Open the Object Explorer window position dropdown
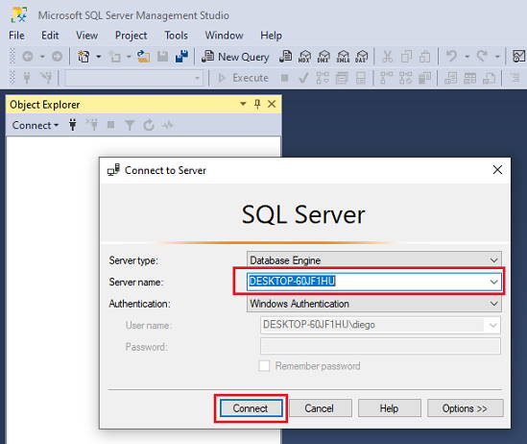The image size is (527, 444). [x=243, y=104]
